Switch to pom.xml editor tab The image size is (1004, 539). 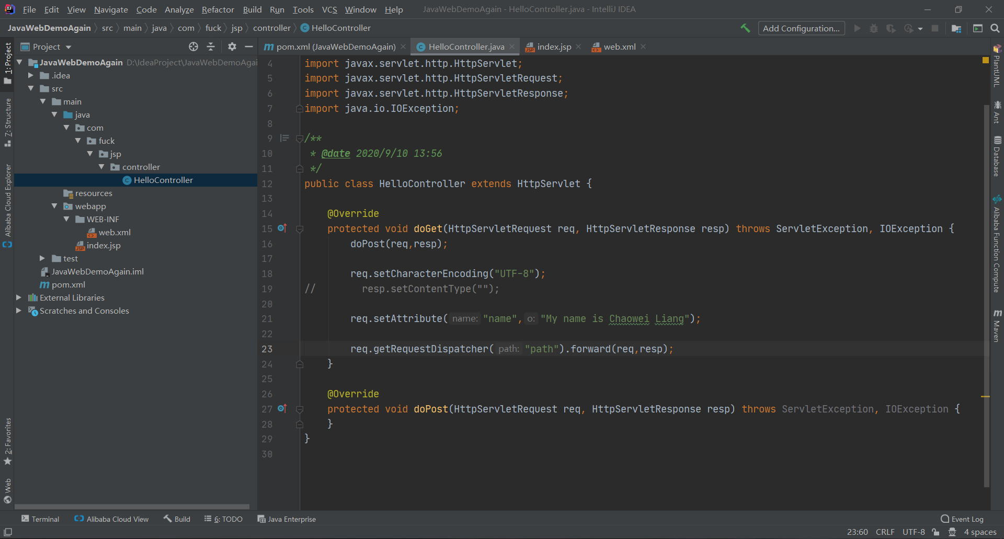tap(335, 47)
